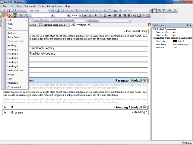Viewport: 193px width, 145px height.
Task: Click the Find binoculars icon
Action: coord(105,11)
